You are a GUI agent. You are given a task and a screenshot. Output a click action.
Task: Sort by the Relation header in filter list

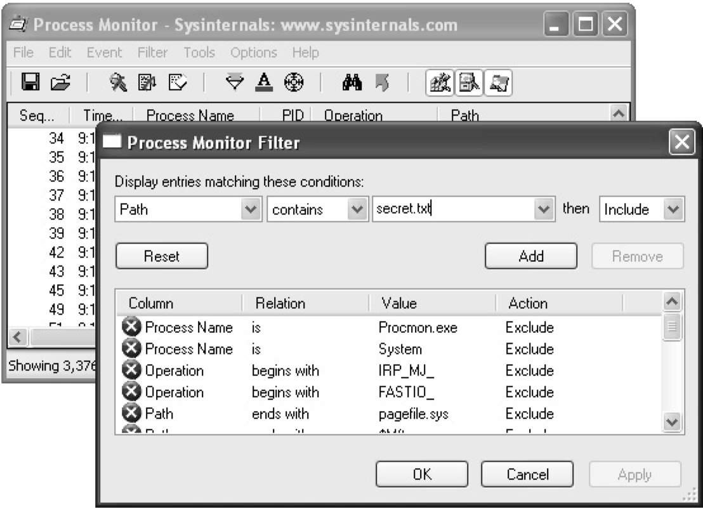pyautogui.click(x=306, y=303)
